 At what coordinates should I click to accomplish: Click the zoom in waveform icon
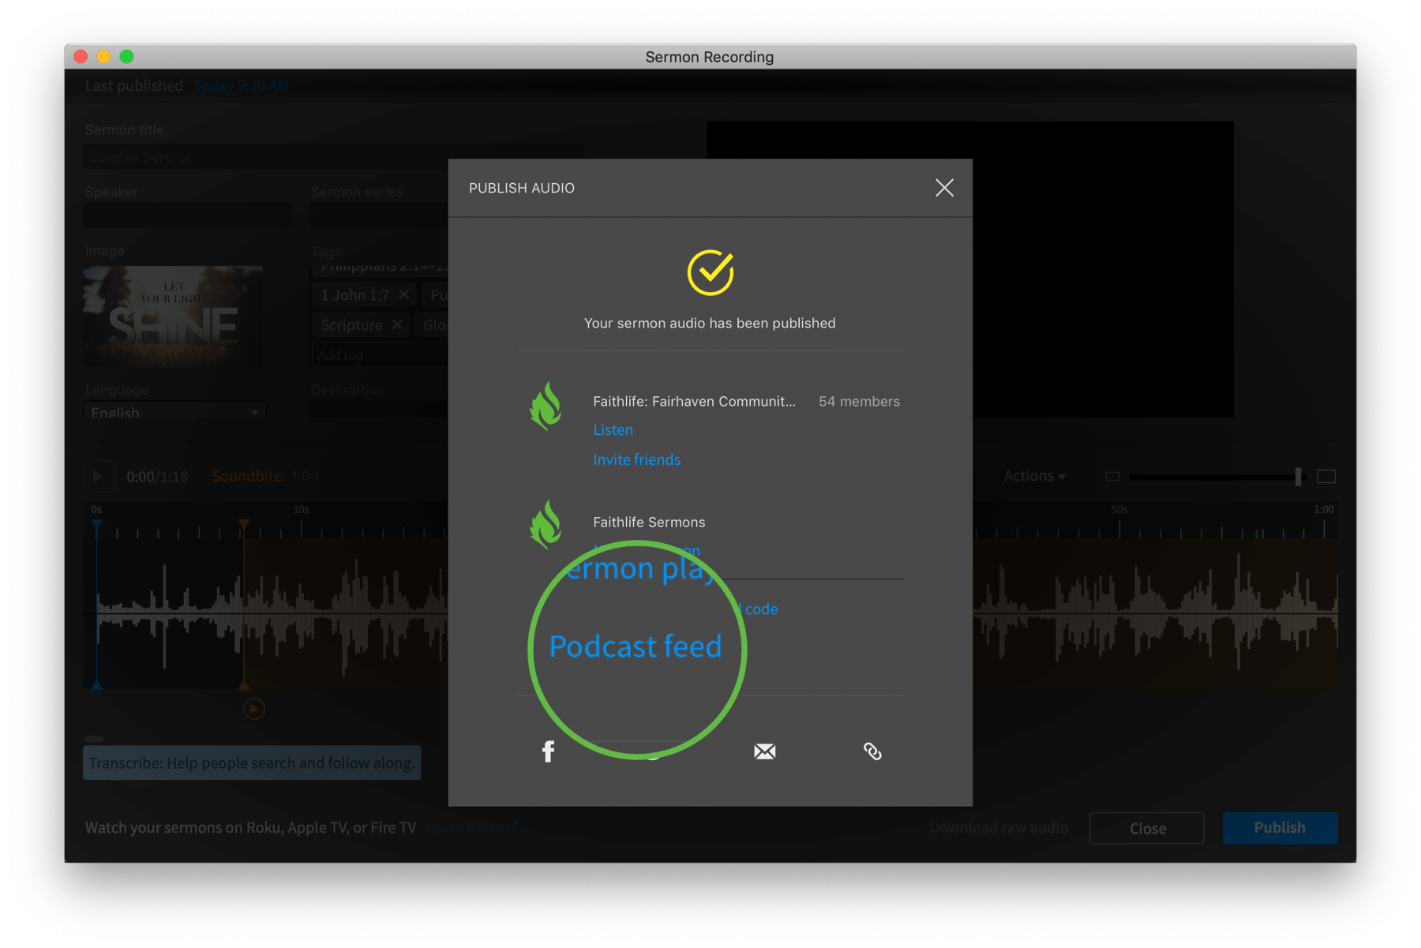[x=1326, y=476]
